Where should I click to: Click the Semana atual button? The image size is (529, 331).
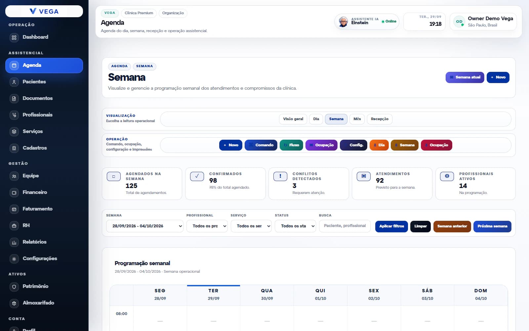[465, 77]
